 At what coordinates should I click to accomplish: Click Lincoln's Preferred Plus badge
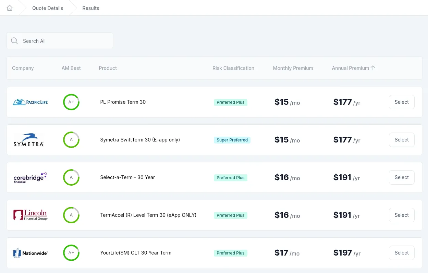(x=231, y=215)
